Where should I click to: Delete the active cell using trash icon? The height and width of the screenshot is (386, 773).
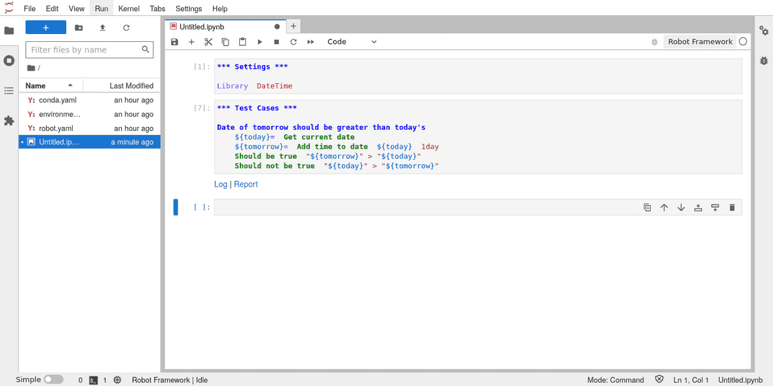(732, 208)
